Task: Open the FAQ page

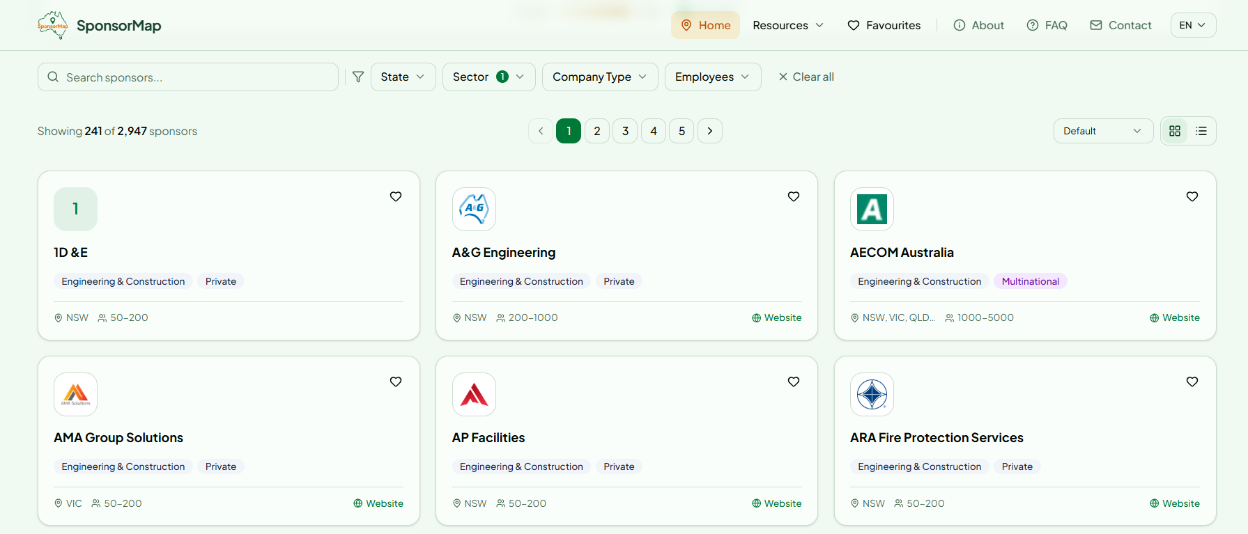Action: (x=1047, y=25)
